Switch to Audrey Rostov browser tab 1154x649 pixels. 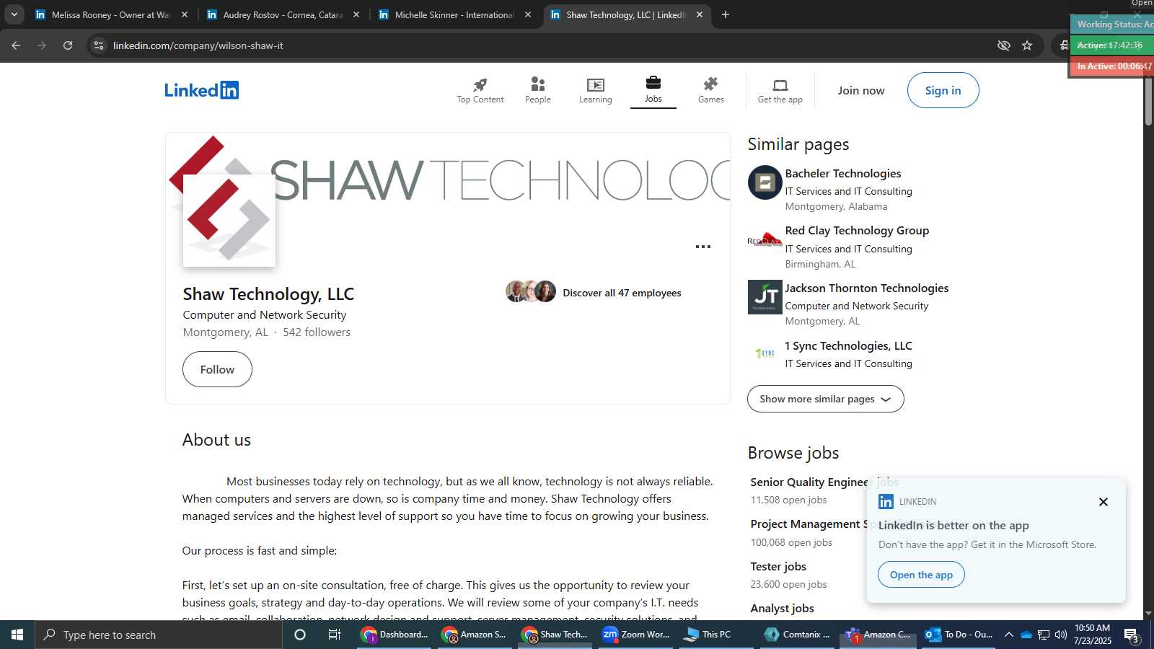click(x=283, y=14)
